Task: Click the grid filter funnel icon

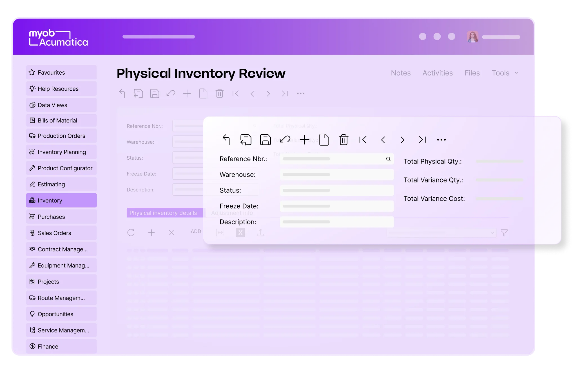Action: 504,233
